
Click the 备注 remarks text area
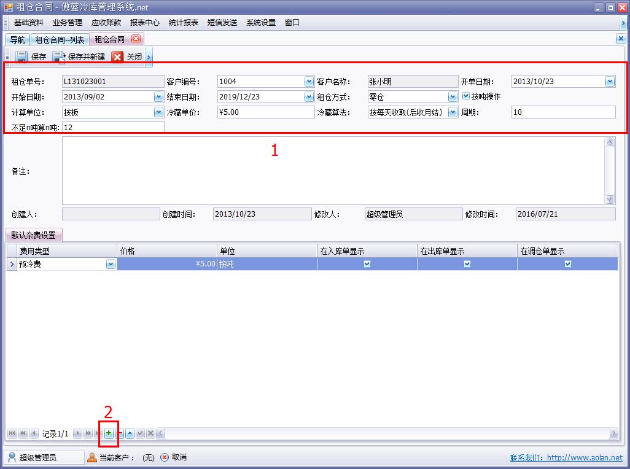coord(332,171)
